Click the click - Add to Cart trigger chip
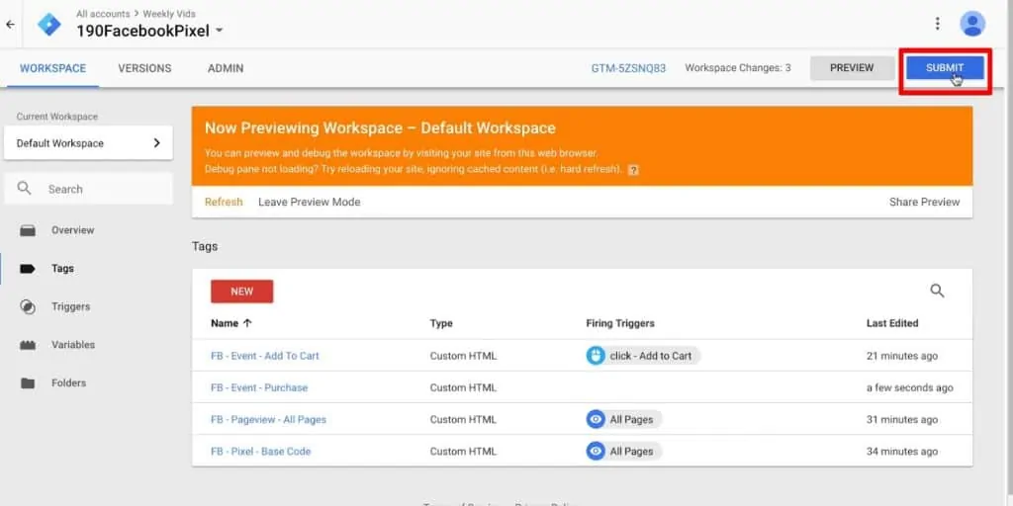 point(643,356)
